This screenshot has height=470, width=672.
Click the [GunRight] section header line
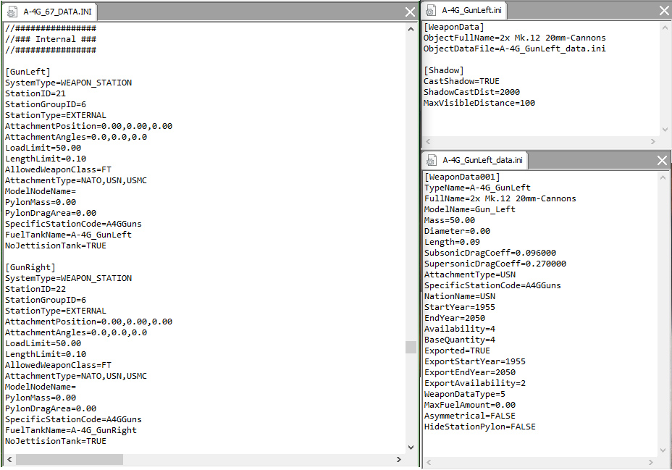tap(30, 267)
